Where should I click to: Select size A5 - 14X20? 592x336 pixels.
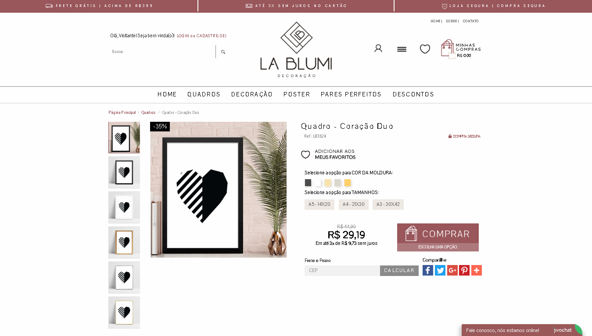319,205
